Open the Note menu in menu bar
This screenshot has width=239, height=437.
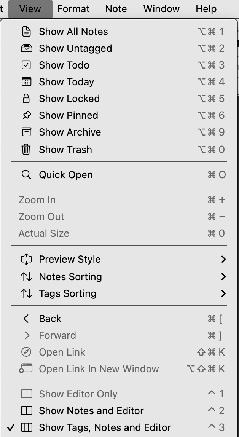tap(116, 9)
